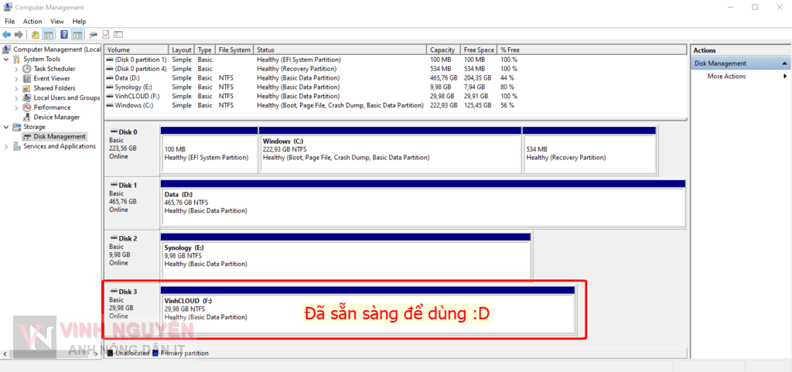792x372 pixels.
Task: Toggle the Show/Hide Console Tree icon
Action: [x=49, y=35]
